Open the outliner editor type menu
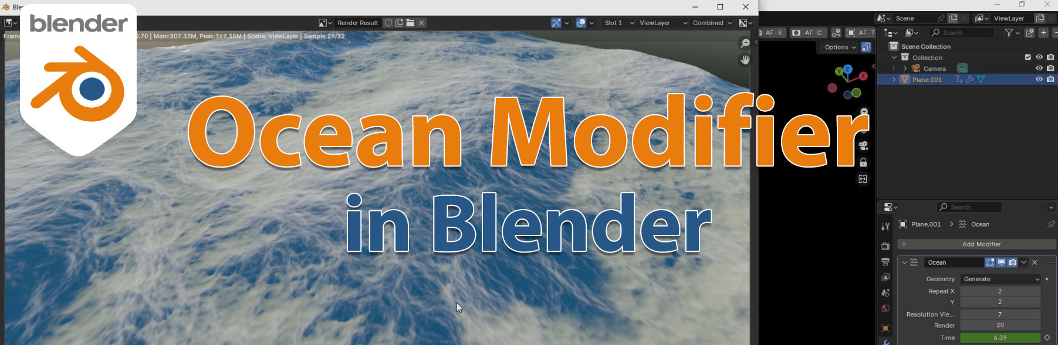Image resolution: width=1058 pixels, height=345 pixels. tap(891, 33)
